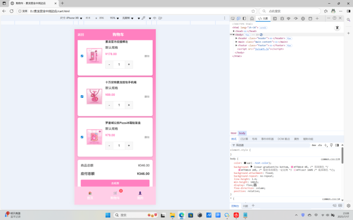Open Microsoft Edge from the taskbar
Image resolution: width=353 pixels, height=220 pixels.
pos(182,215)
